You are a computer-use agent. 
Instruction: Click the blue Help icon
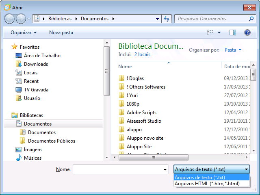pyautogui.click(x=247, y=32)
